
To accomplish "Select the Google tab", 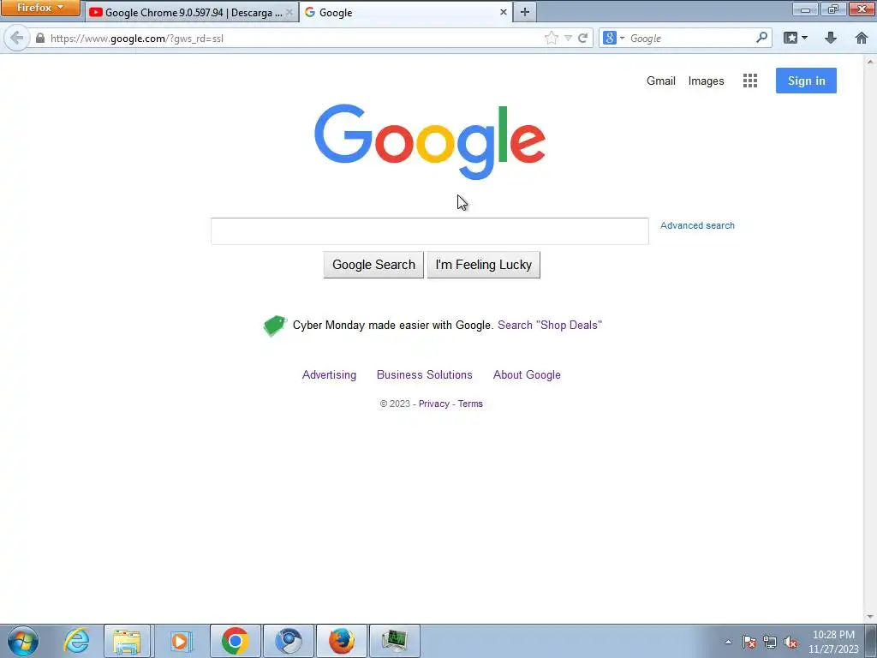I will [404, 12].
